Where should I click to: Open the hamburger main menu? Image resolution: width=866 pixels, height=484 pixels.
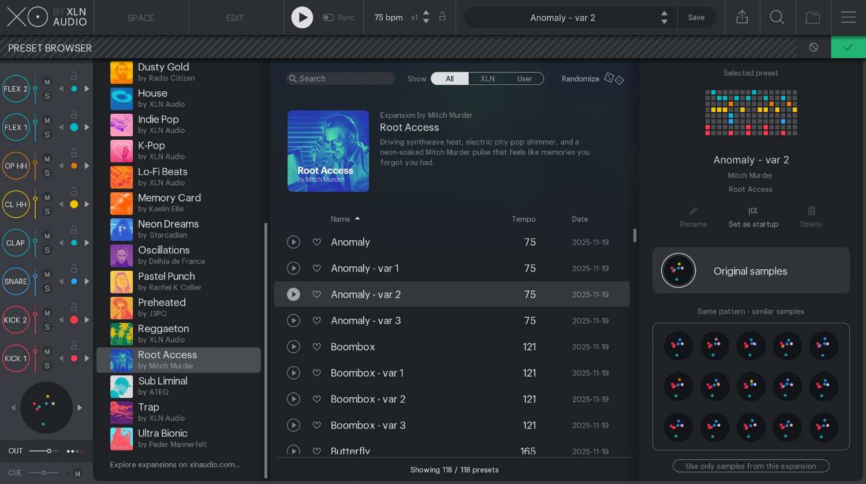(x=848, y=17)
